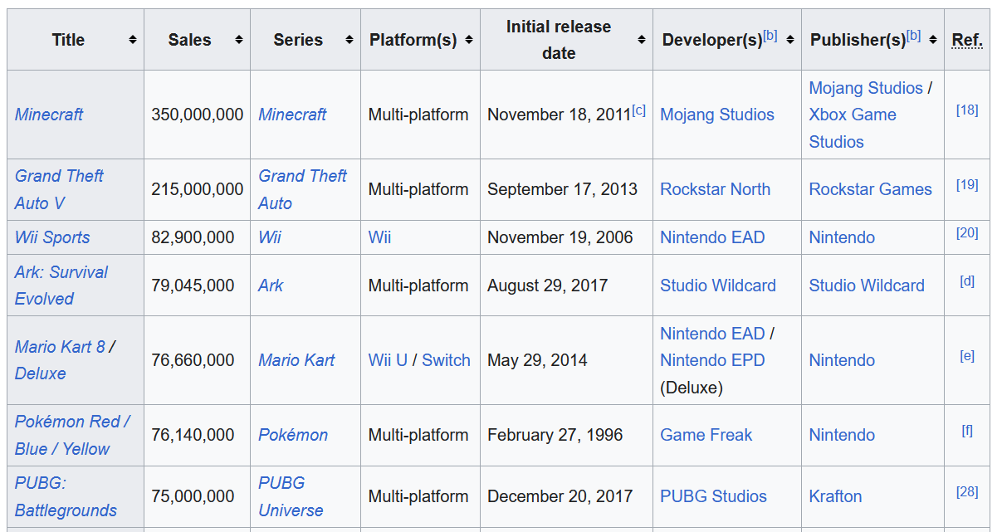Sort by Platform(s) column arrows
1002x532 pixels.
pos(469,40)
